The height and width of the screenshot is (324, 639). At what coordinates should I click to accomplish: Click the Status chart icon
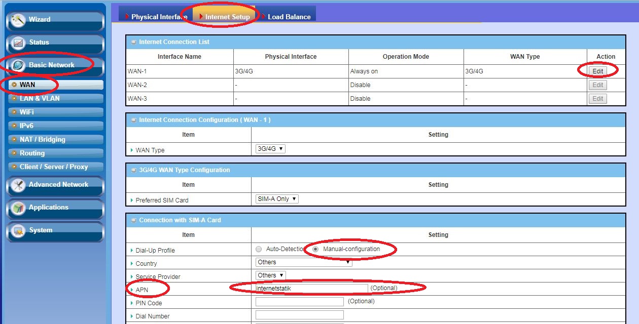[18, 43]
